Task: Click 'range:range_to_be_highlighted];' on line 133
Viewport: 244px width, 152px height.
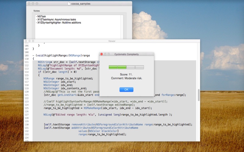Action: (102, 134)
